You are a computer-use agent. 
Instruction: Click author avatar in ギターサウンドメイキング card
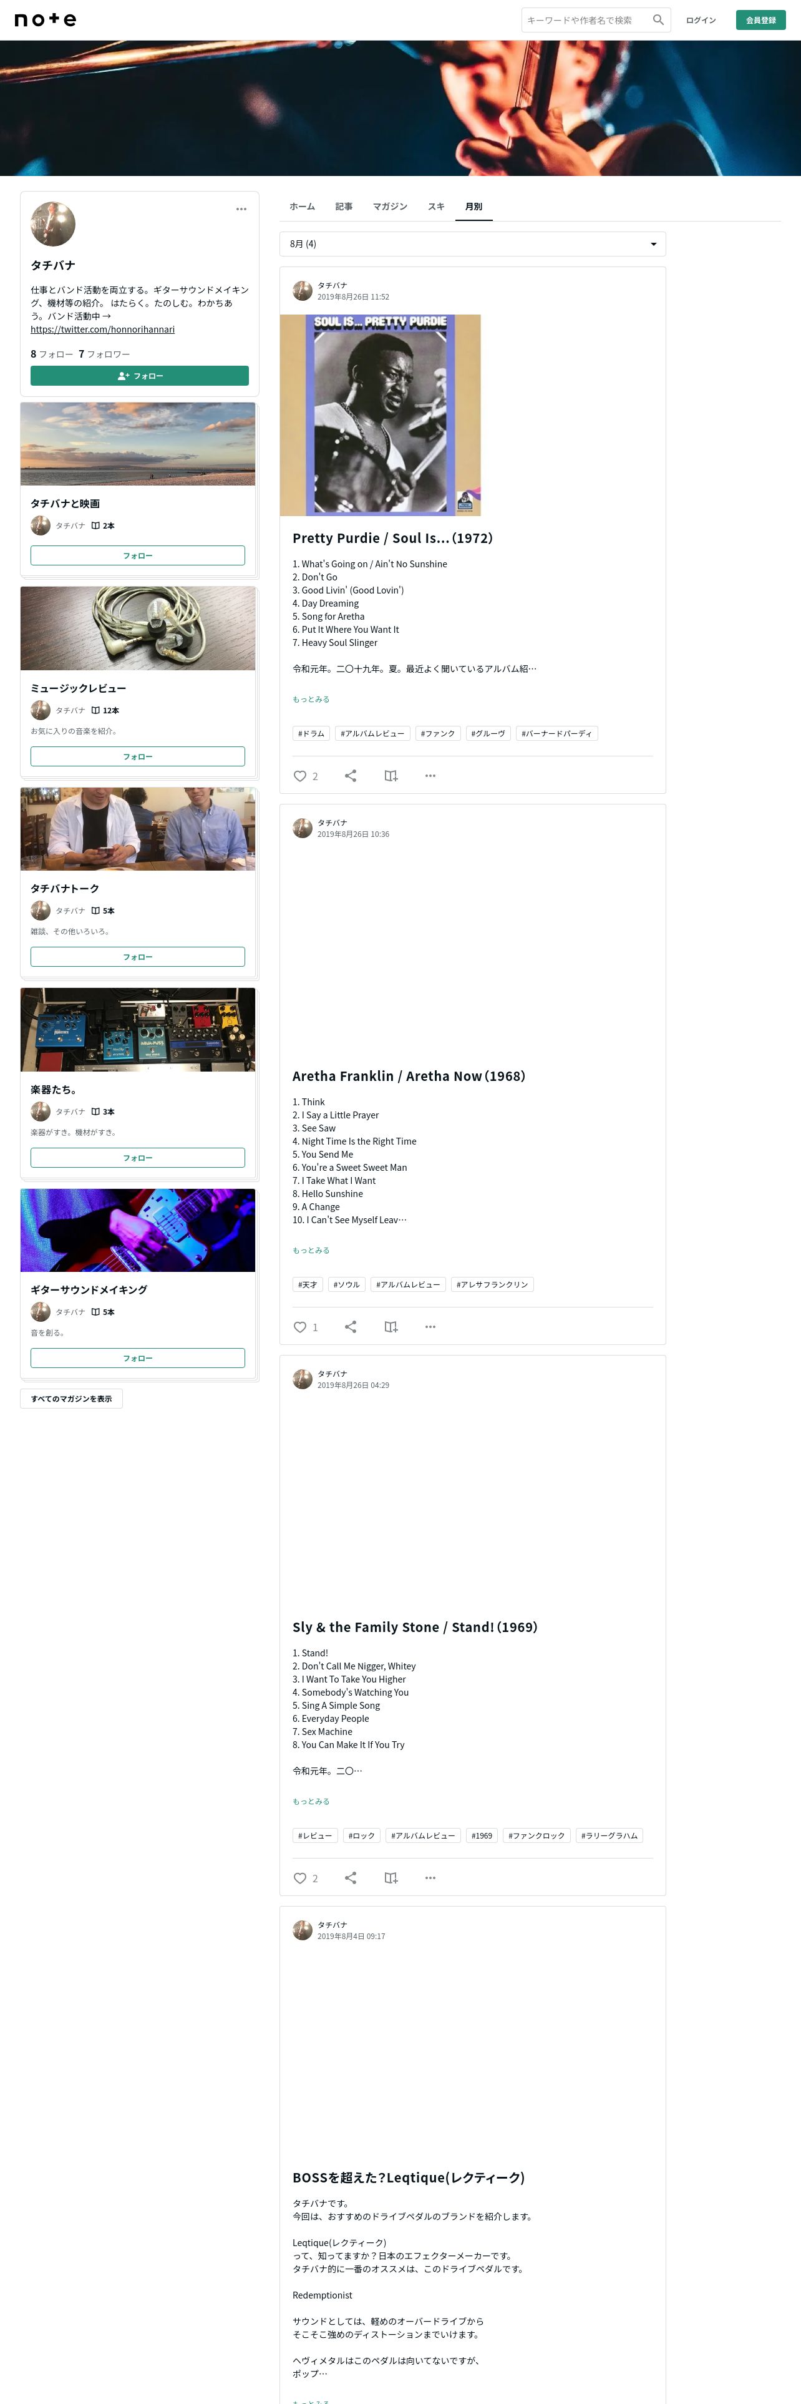pos(40,1312)
